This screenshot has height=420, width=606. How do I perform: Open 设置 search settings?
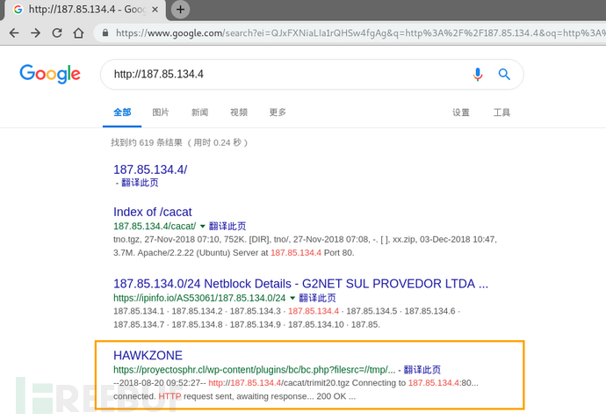461,112
